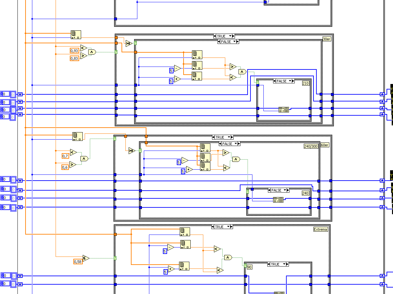Click the Replace Array Subset node in the 210 case
This screenshot has width=393, height=294.
point(284,110)
